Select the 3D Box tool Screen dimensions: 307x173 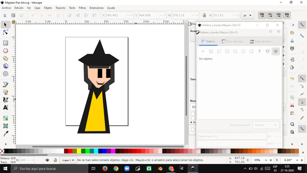coord(5,66)
